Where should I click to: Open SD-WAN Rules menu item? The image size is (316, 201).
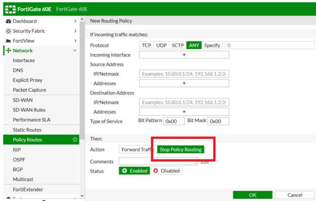pyautogui.click(x=29, y=110)
